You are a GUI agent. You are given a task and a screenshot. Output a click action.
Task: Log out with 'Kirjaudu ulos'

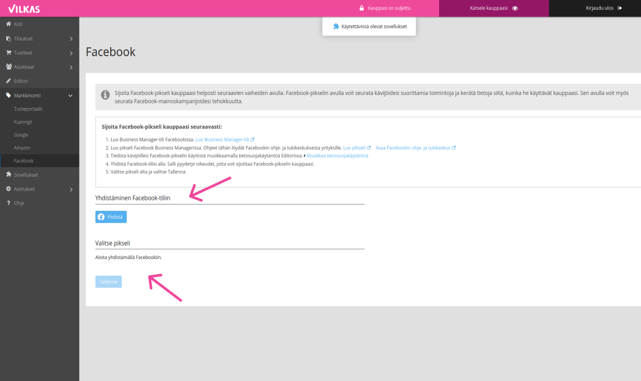pyautogui.click(x=595, y=8)
